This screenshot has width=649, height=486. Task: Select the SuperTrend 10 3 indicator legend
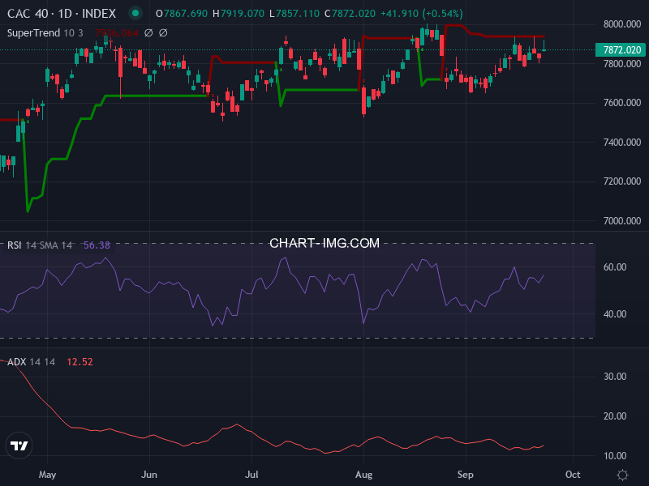pos(46,33)
